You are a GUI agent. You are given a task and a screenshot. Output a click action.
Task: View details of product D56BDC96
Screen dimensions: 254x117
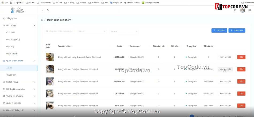pyautogui.click(x=225, y=81)
